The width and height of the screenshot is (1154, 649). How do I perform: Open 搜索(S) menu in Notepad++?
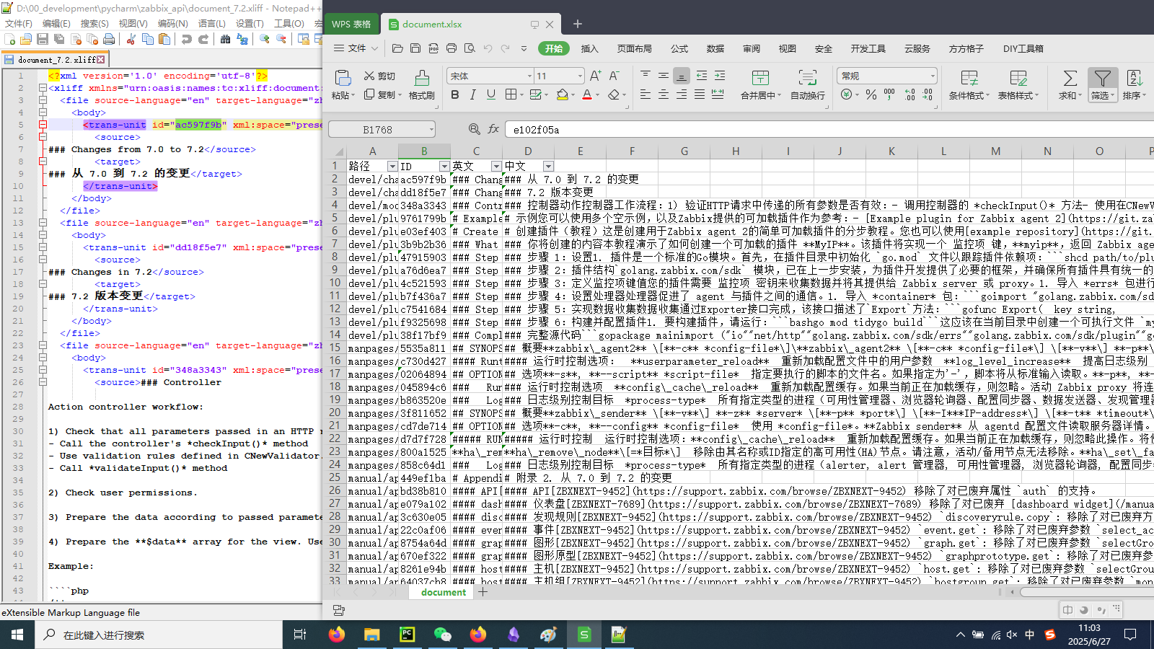click(x=94, y=24)
